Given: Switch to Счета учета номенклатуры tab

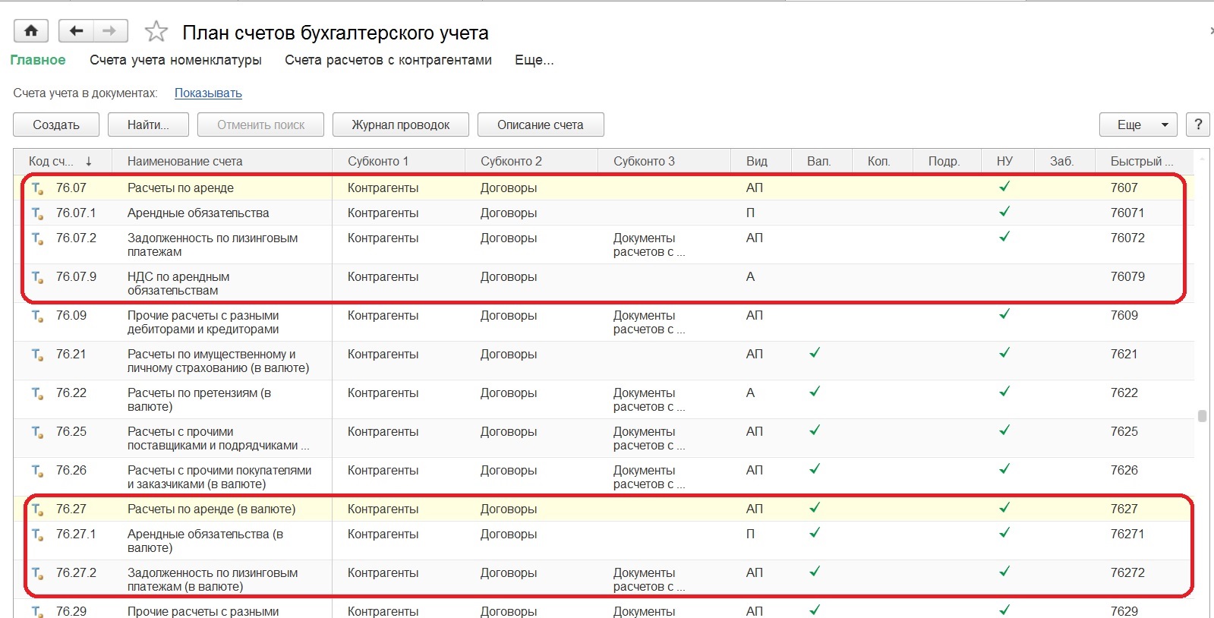Looking at the screenshot, I should 175,60.
